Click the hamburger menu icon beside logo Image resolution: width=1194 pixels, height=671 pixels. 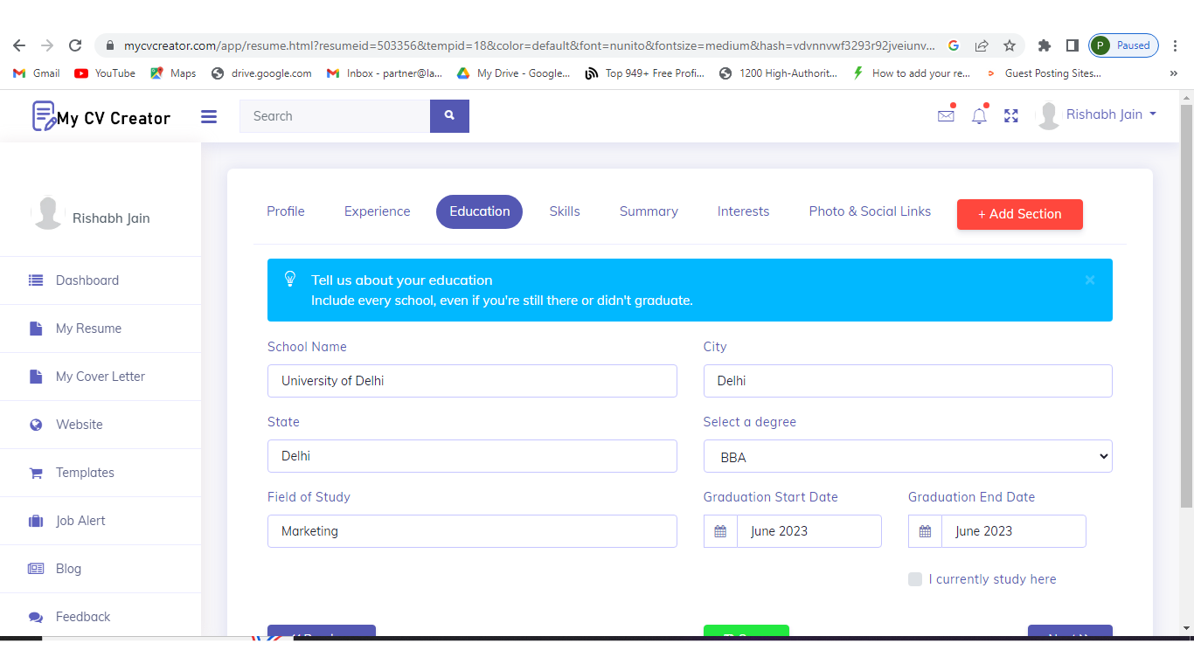click(x=209, y=116)
